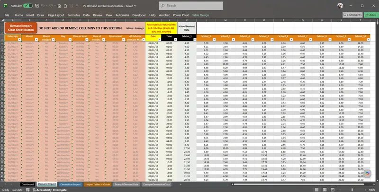Open the School_1 filter dropdown
The width and height of the screenshot is (379, 192).
click(195, 40)
